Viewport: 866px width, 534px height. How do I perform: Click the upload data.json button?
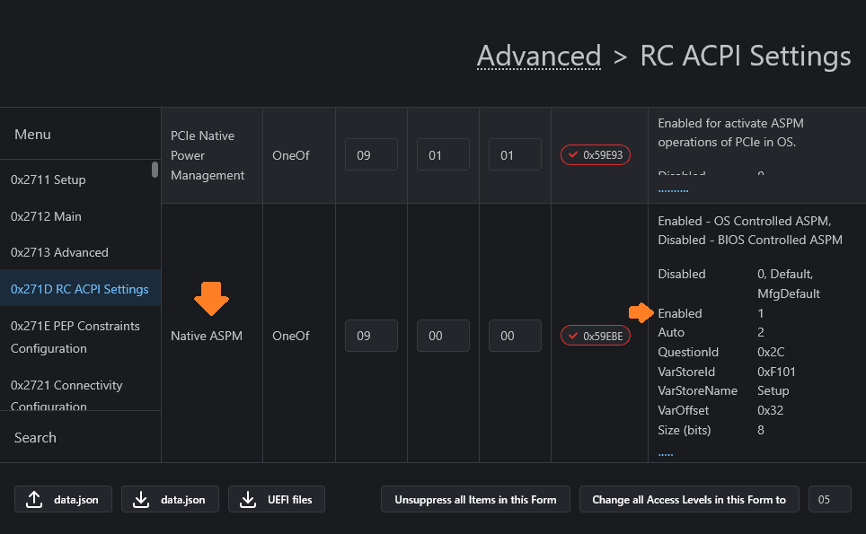[63, 500]
